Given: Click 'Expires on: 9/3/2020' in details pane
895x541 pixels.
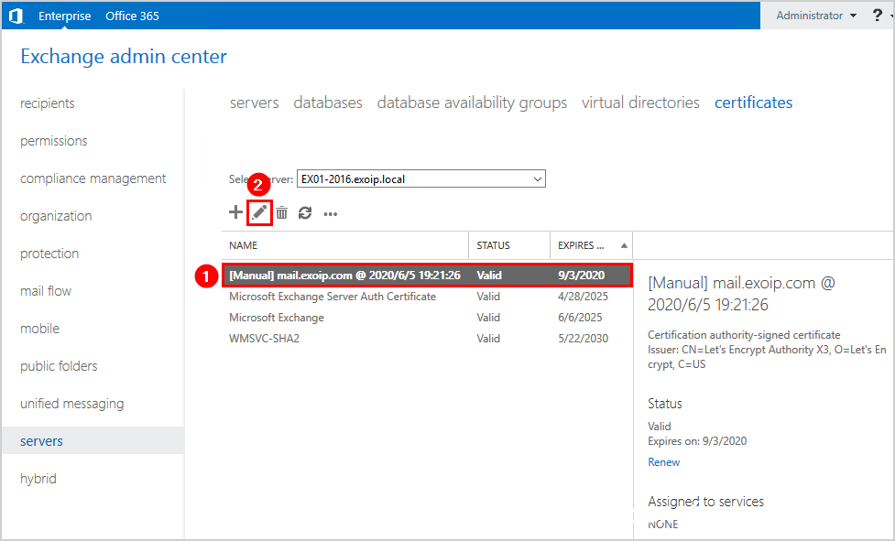Looking at the screenshot, I should coord(697,441).
